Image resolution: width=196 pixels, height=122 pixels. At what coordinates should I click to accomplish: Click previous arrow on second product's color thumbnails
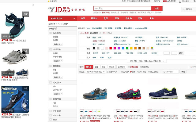click(115, 111)
